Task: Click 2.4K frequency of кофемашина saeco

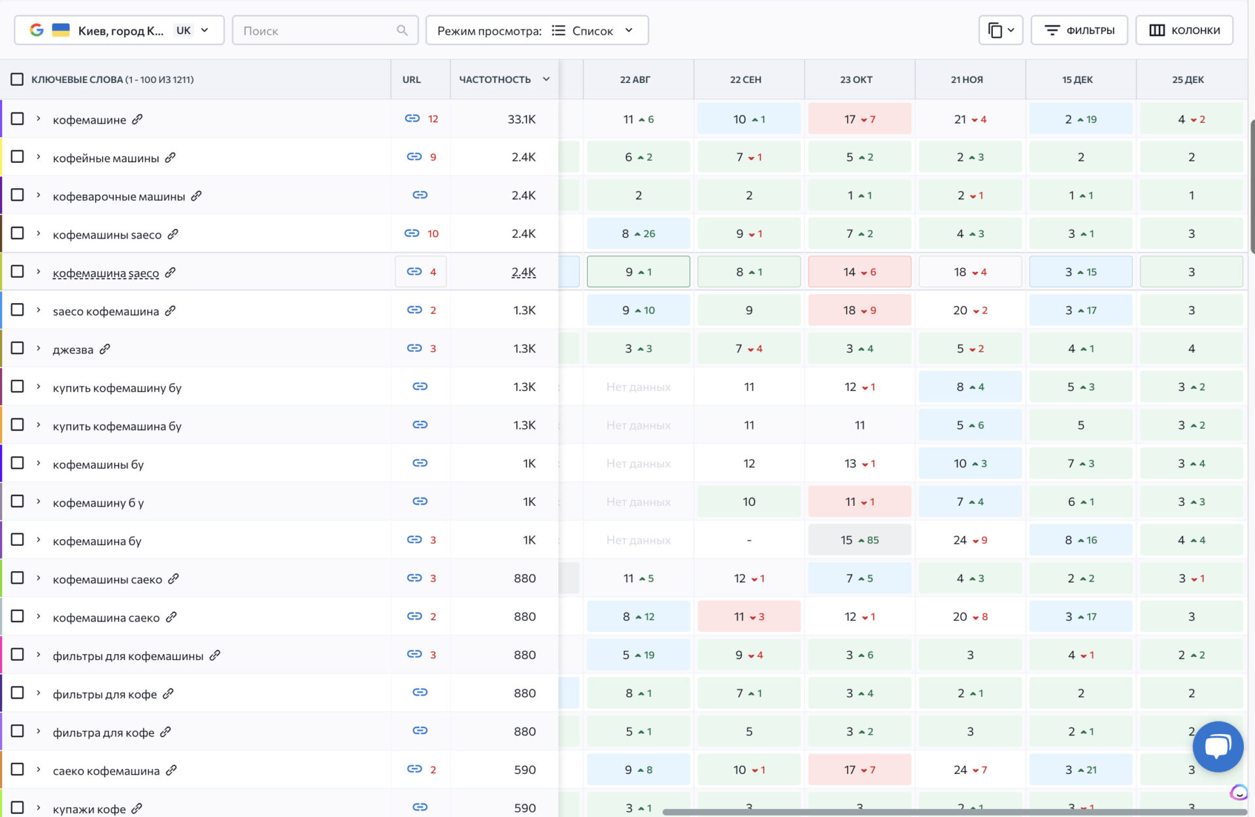Action: click(524, 272)
